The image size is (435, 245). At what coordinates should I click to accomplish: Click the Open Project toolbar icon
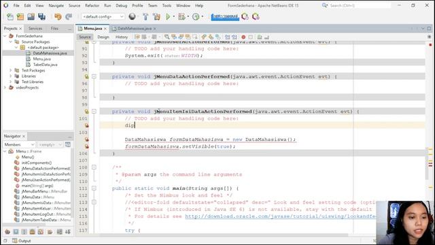[x=31, y=16]
